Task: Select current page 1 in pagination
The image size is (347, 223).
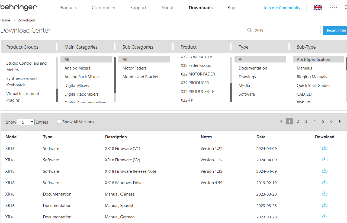Action: (x=290, y=121)
